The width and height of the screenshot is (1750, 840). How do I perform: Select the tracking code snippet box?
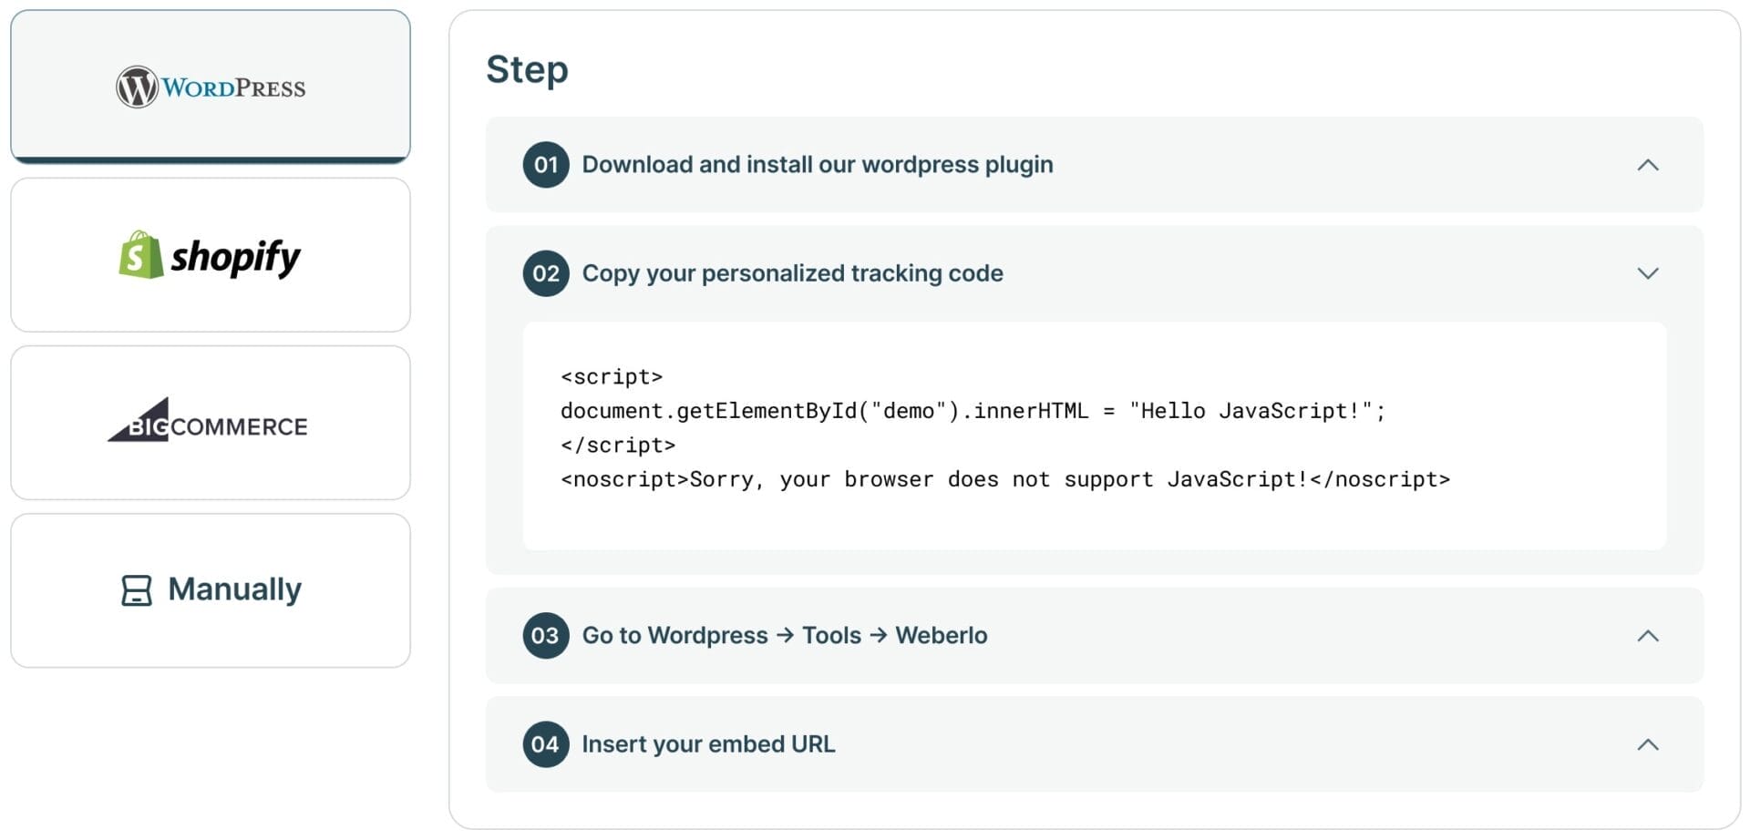tap(1094, 435)
